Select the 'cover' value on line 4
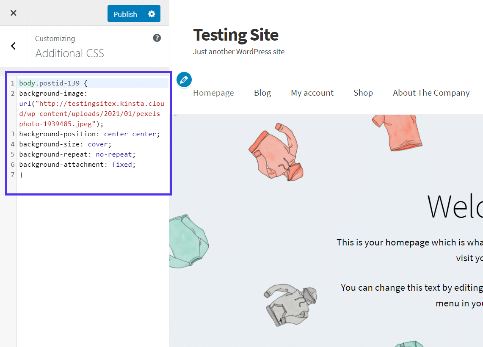 pos(98,144)
